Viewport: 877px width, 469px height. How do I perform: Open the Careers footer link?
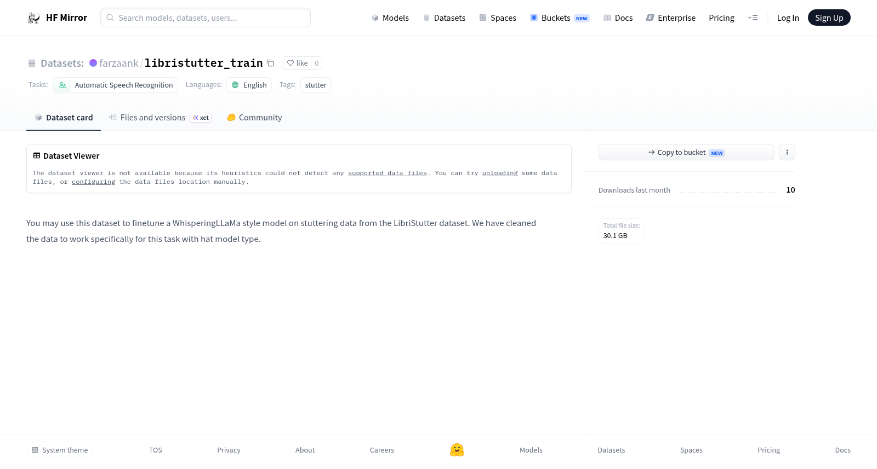(382, 450)
